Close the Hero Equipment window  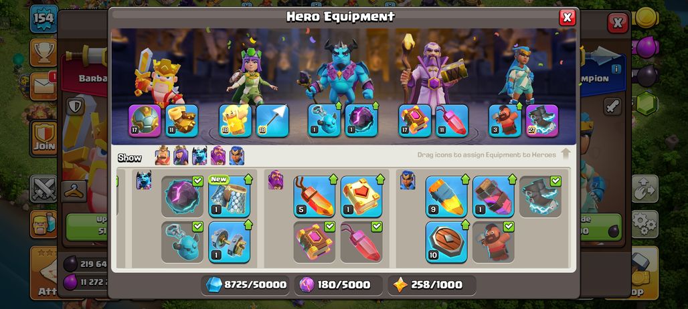(568, 17)
